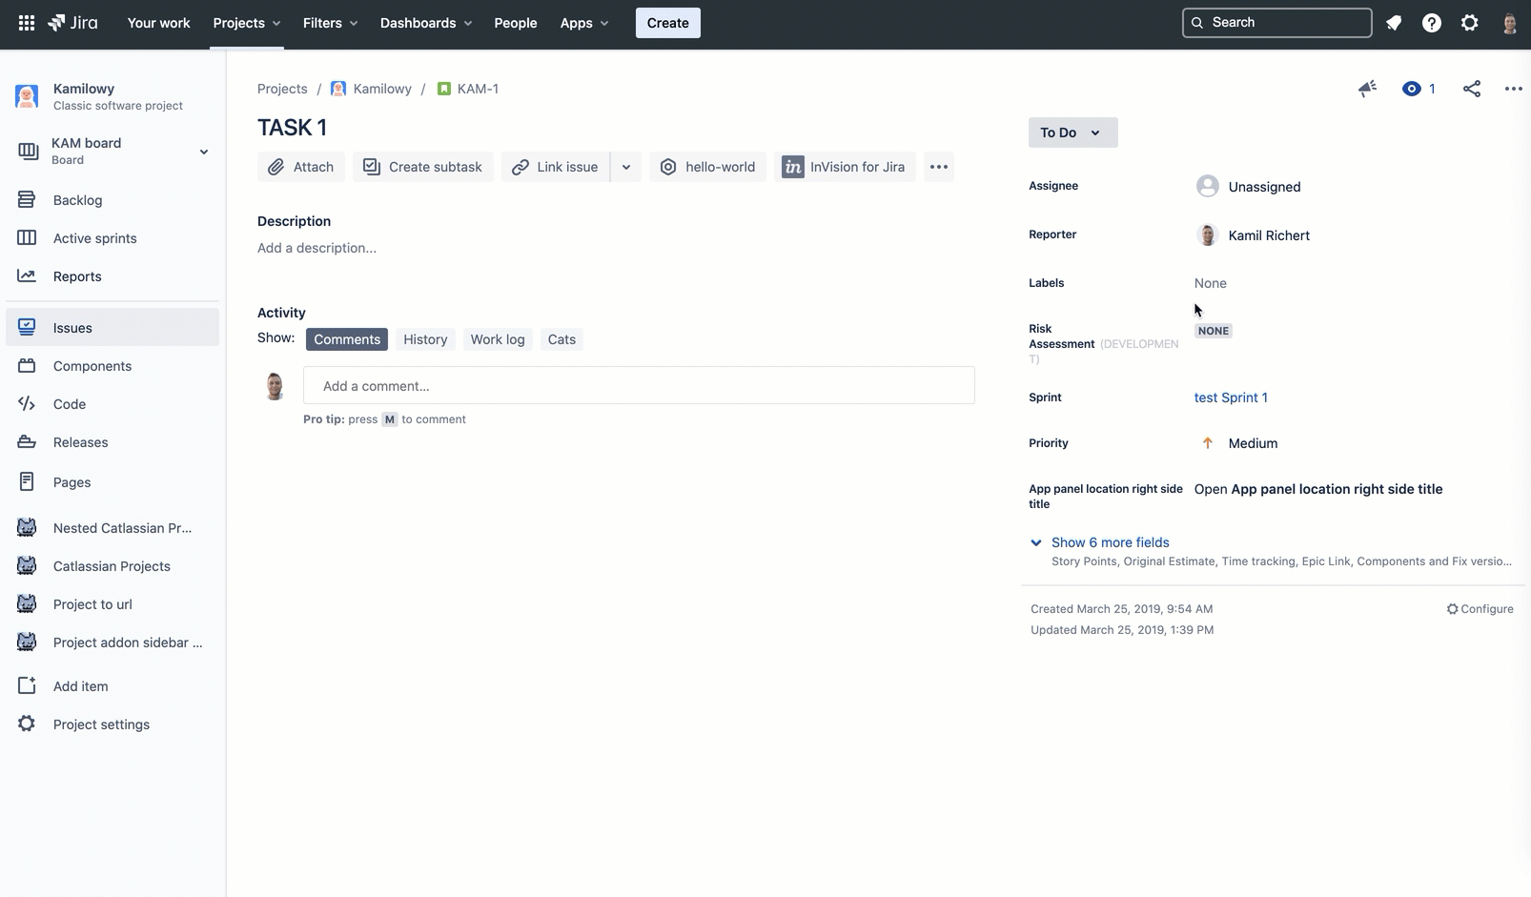Open issue actions three-dot menu
This screenshot has height=897, width=1531.
point(1513,89)
